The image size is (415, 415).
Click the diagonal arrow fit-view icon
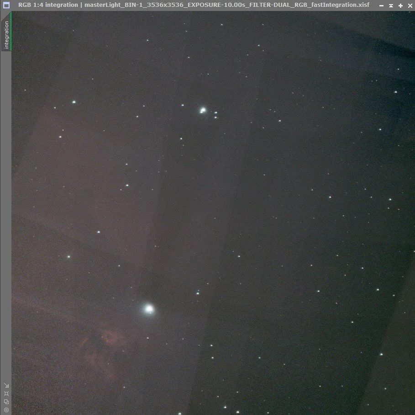coord(6,385)
